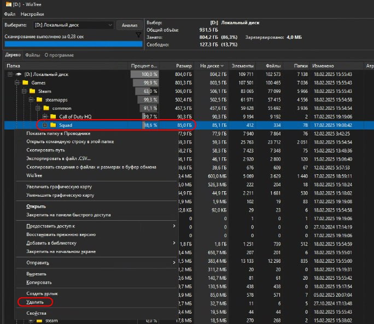Choose Копировать in the context menu
This screenshot has height=324, width=374.
pyautogui.click(x=39, y=282)
